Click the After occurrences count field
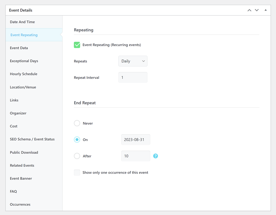Viewport: 276px width, 215px height. click(x=136, y=156)
